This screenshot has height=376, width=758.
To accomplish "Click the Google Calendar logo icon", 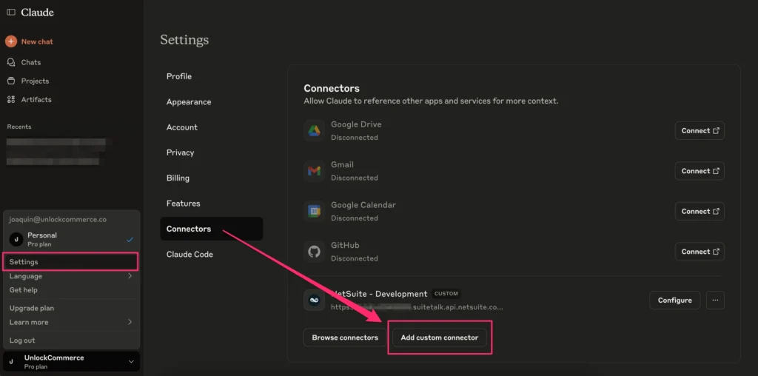I will tap(314, 211).
